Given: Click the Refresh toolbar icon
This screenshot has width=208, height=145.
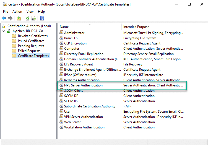Looking at the screenshot, I should 27,18.
